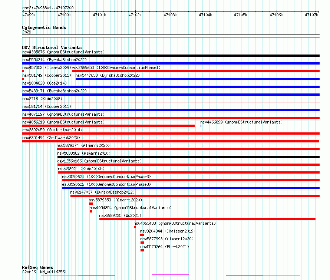This screenshot has width=330, height=280.
Task: Click nsv5439171 ByrskaBishop2022 label
Action: tap(55, 91)
